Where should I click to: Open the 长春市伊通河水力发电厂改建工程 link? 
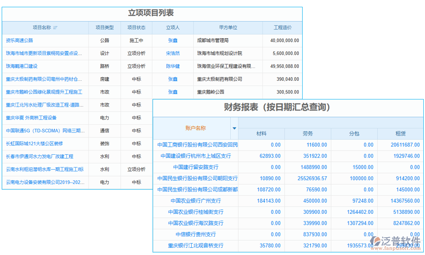tap(40, 156)
